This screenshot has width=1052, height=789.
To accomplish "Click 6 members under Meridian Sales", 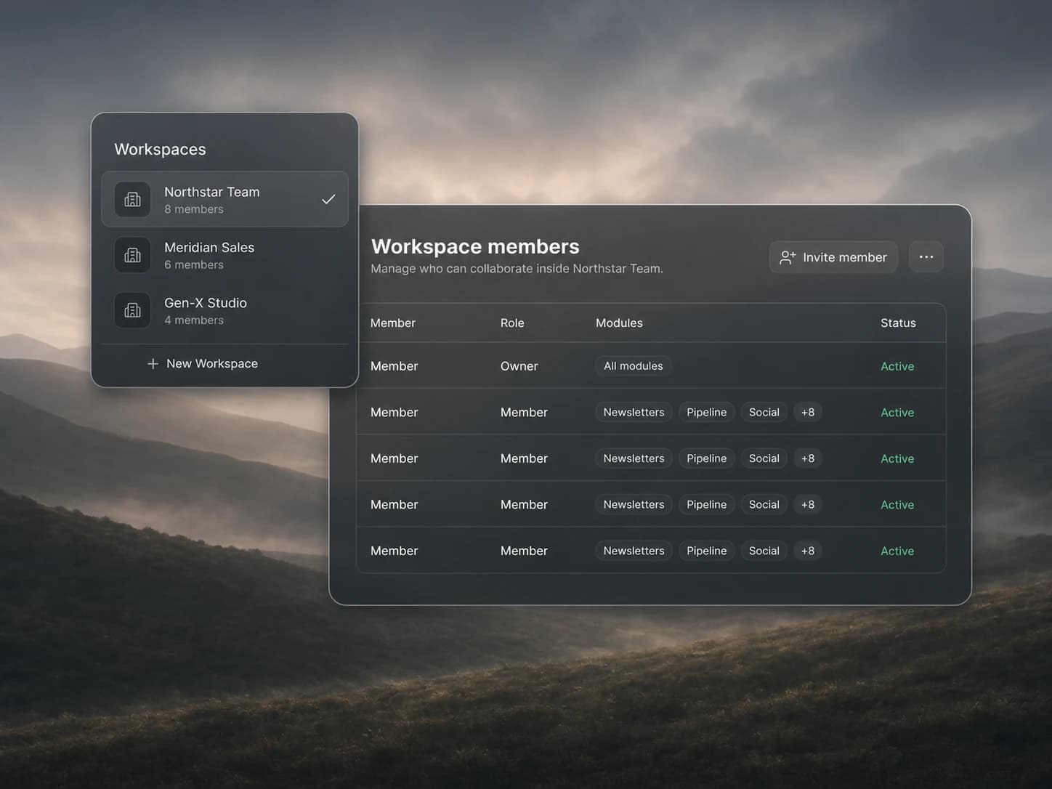I will pos(194,265).
